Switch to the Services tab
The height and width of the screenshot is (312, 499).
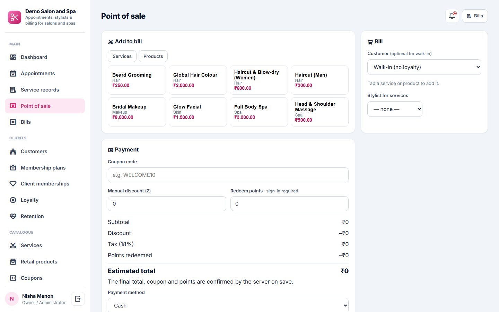(x=122, y=56)
